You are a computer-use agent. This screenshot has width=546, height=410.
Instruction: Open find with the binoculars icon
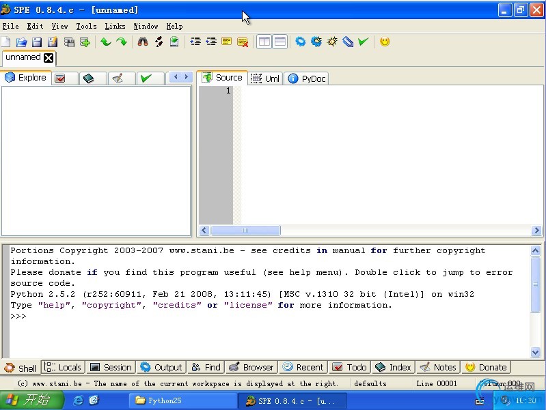[x=143, y=42]
